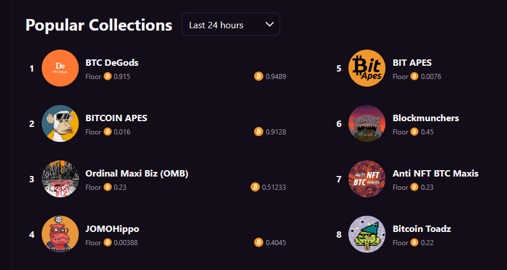This screenshot has width=507, height=270.
Task: Click the Anti NFT BTC Maxis title
Action: tap(436, 173)
